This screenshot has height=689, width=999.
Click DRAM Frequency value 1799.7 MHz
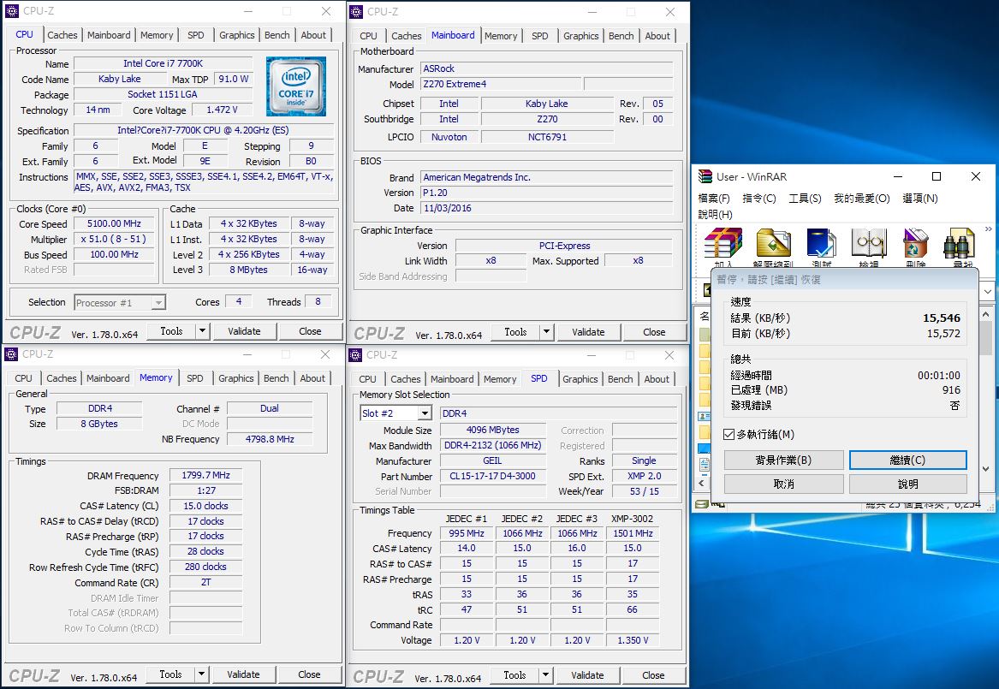coord(205,475)
